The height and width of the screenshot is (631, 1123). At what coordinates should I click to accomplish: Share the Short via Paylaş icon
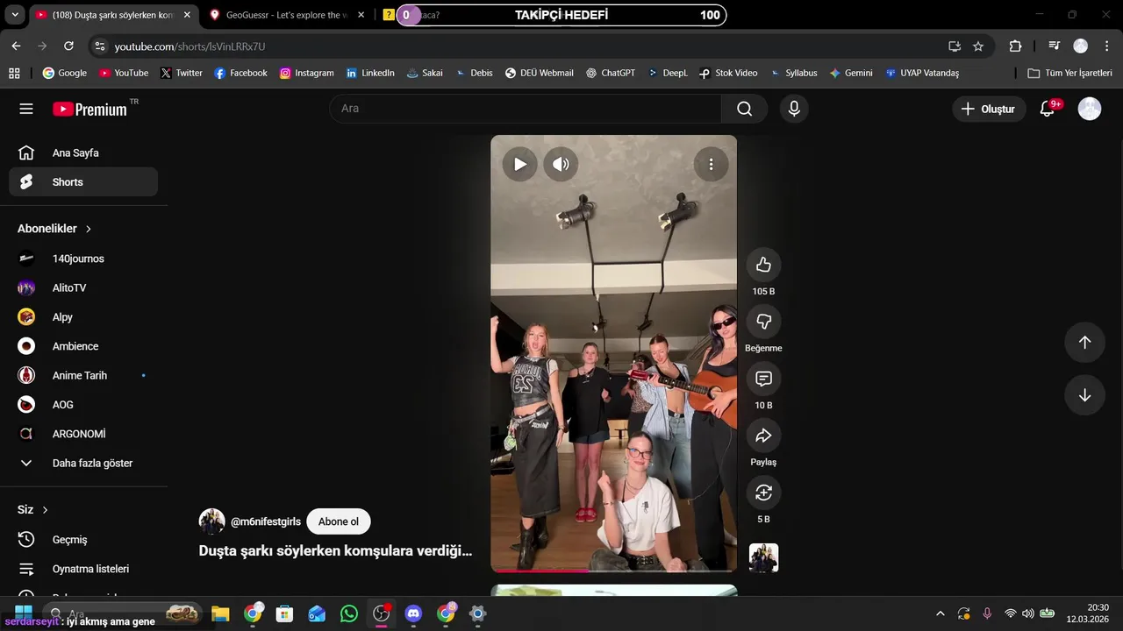[x=763, y=436]
